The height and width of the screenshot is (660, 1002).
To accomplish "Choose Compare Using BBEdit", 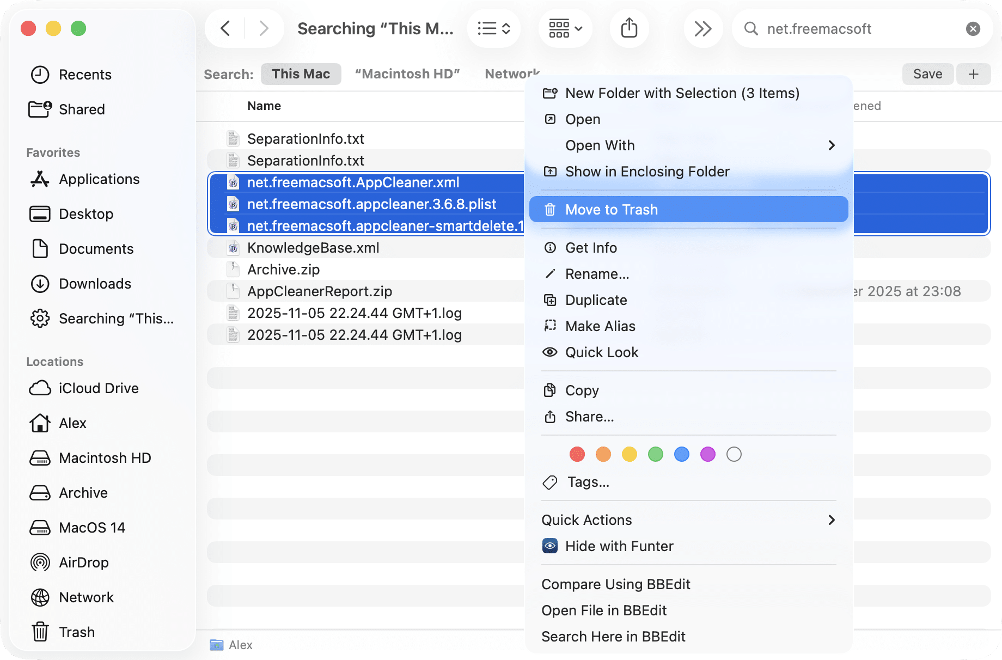I will 688,584.
